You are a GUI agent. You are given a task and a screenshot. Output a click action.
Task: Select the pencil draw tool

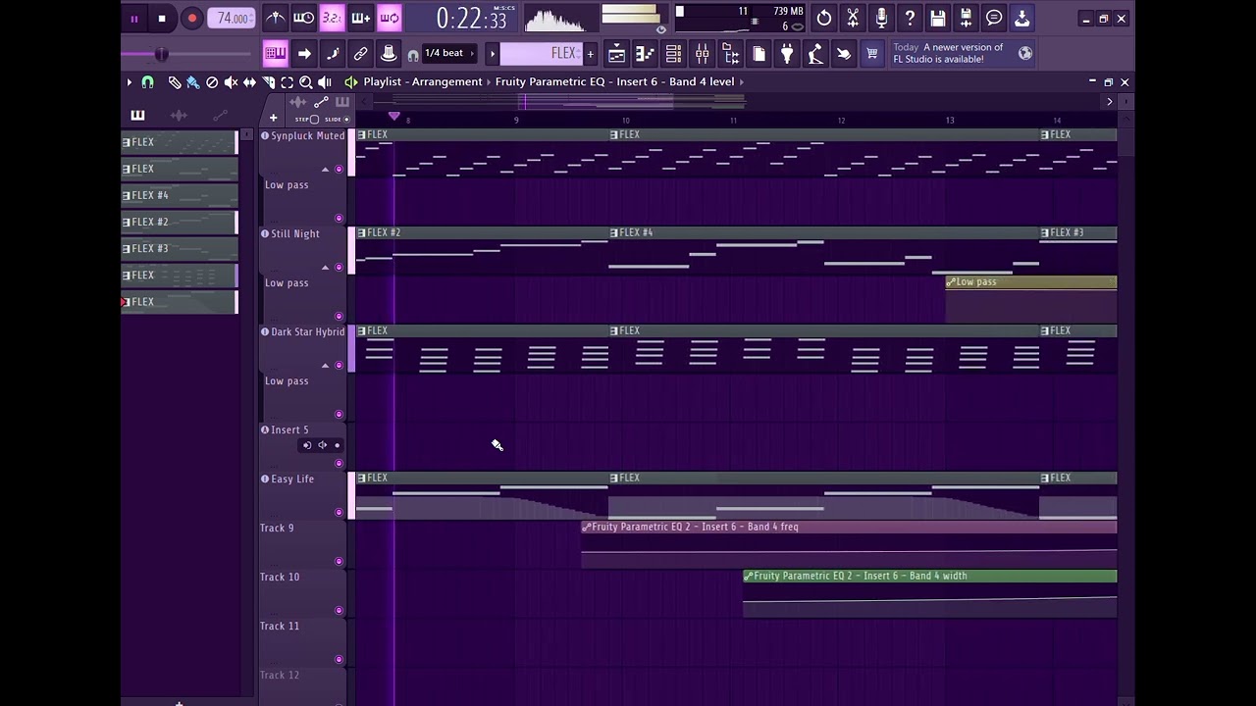tap(174, 82)
